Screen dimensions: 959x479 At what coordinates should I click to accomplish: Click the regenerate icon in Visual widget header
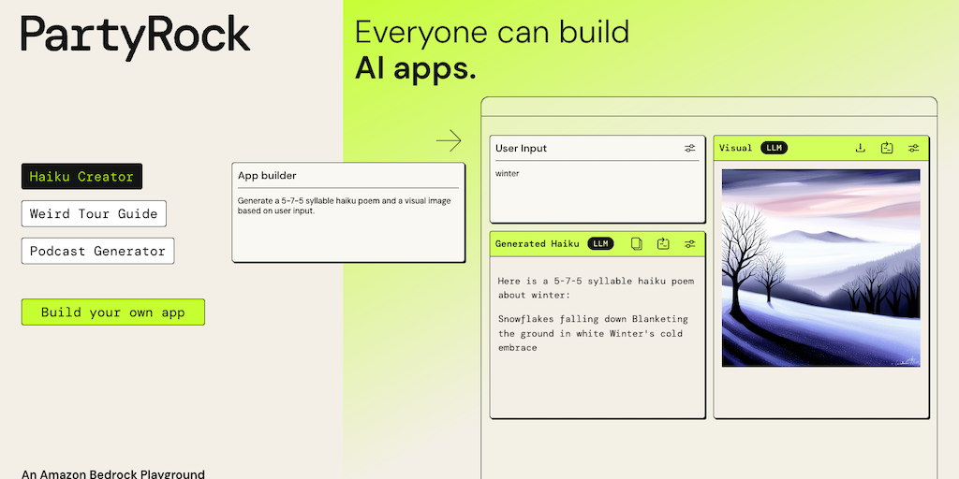[x=887, y=148]
